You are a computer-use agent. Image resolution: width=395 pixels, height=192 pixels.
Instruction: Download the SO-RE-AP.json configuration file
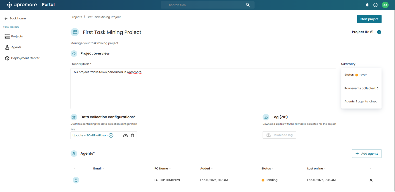[x=125, y=135]
